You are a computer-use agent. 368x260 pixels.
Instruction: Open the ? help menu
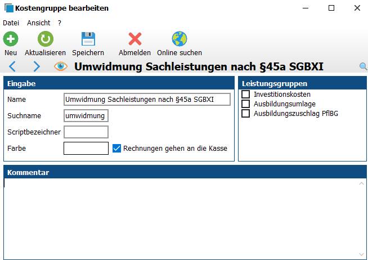pos(60,23)
